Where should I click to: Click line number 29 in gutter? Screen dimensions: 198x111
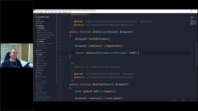[60, 32]
